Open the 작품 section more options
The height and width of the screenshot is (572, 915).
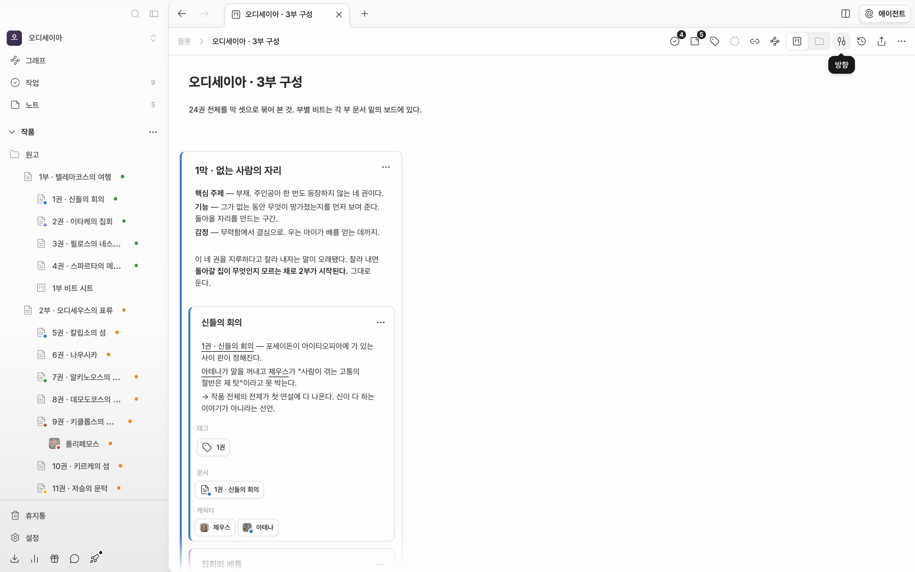coord(153,132)
